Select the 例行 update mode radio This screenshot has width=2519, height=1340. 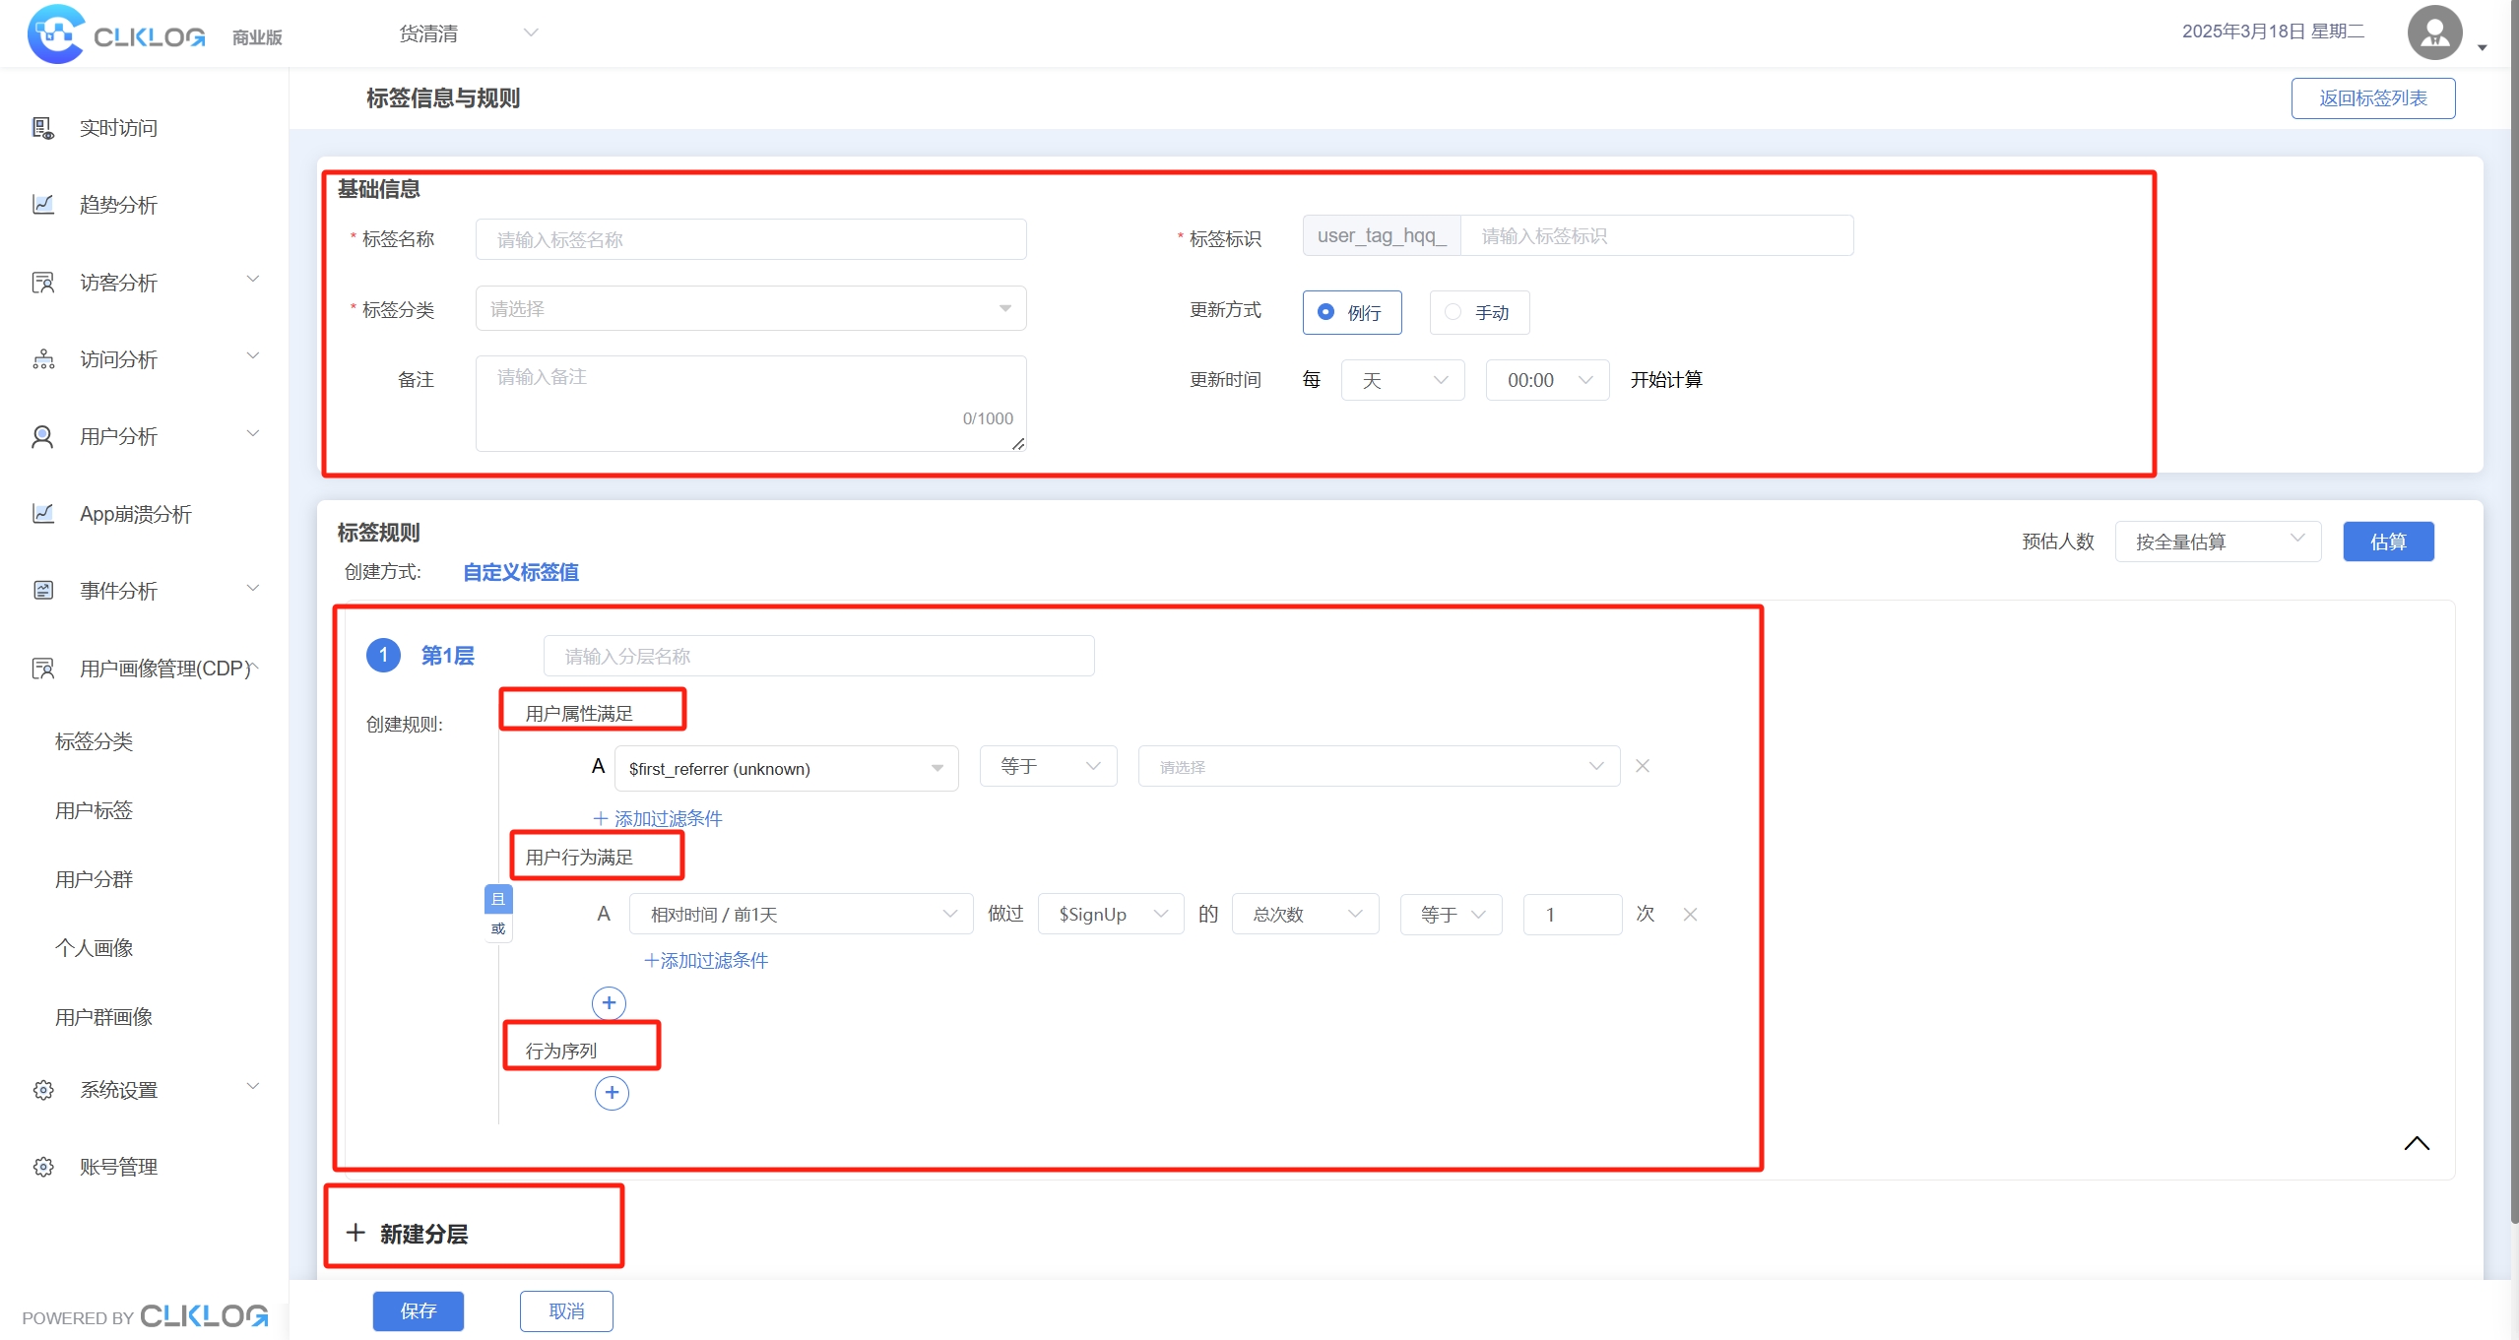coord(1326,312)
